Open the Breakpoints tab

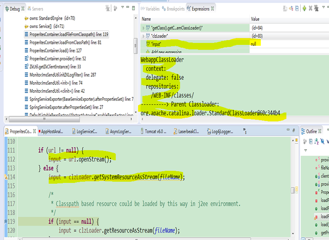173,9
